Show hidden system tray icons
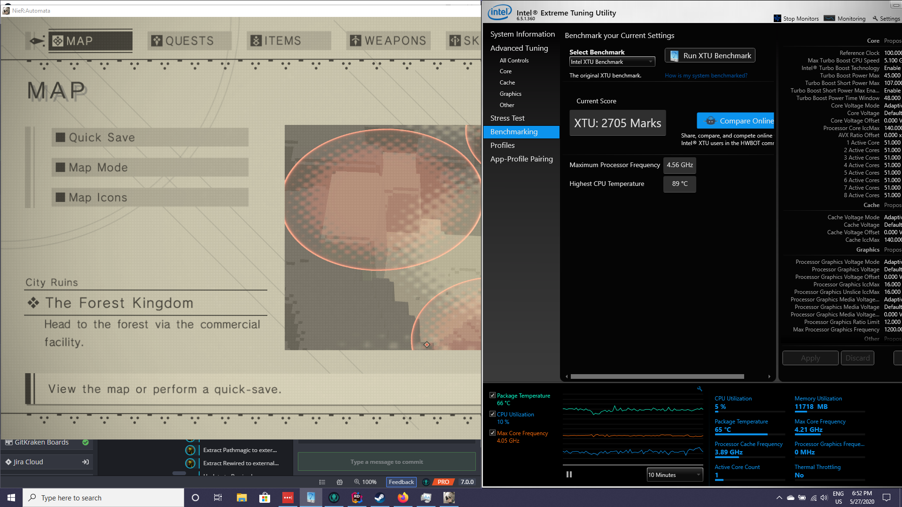This screenshot has width=902, height=507. click(x=779, y=498)
